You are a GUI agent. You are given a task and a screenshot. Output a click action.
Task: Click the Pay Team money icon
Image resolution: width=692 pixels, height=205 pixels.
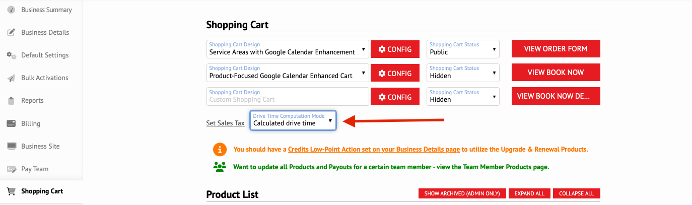(11, 169)
